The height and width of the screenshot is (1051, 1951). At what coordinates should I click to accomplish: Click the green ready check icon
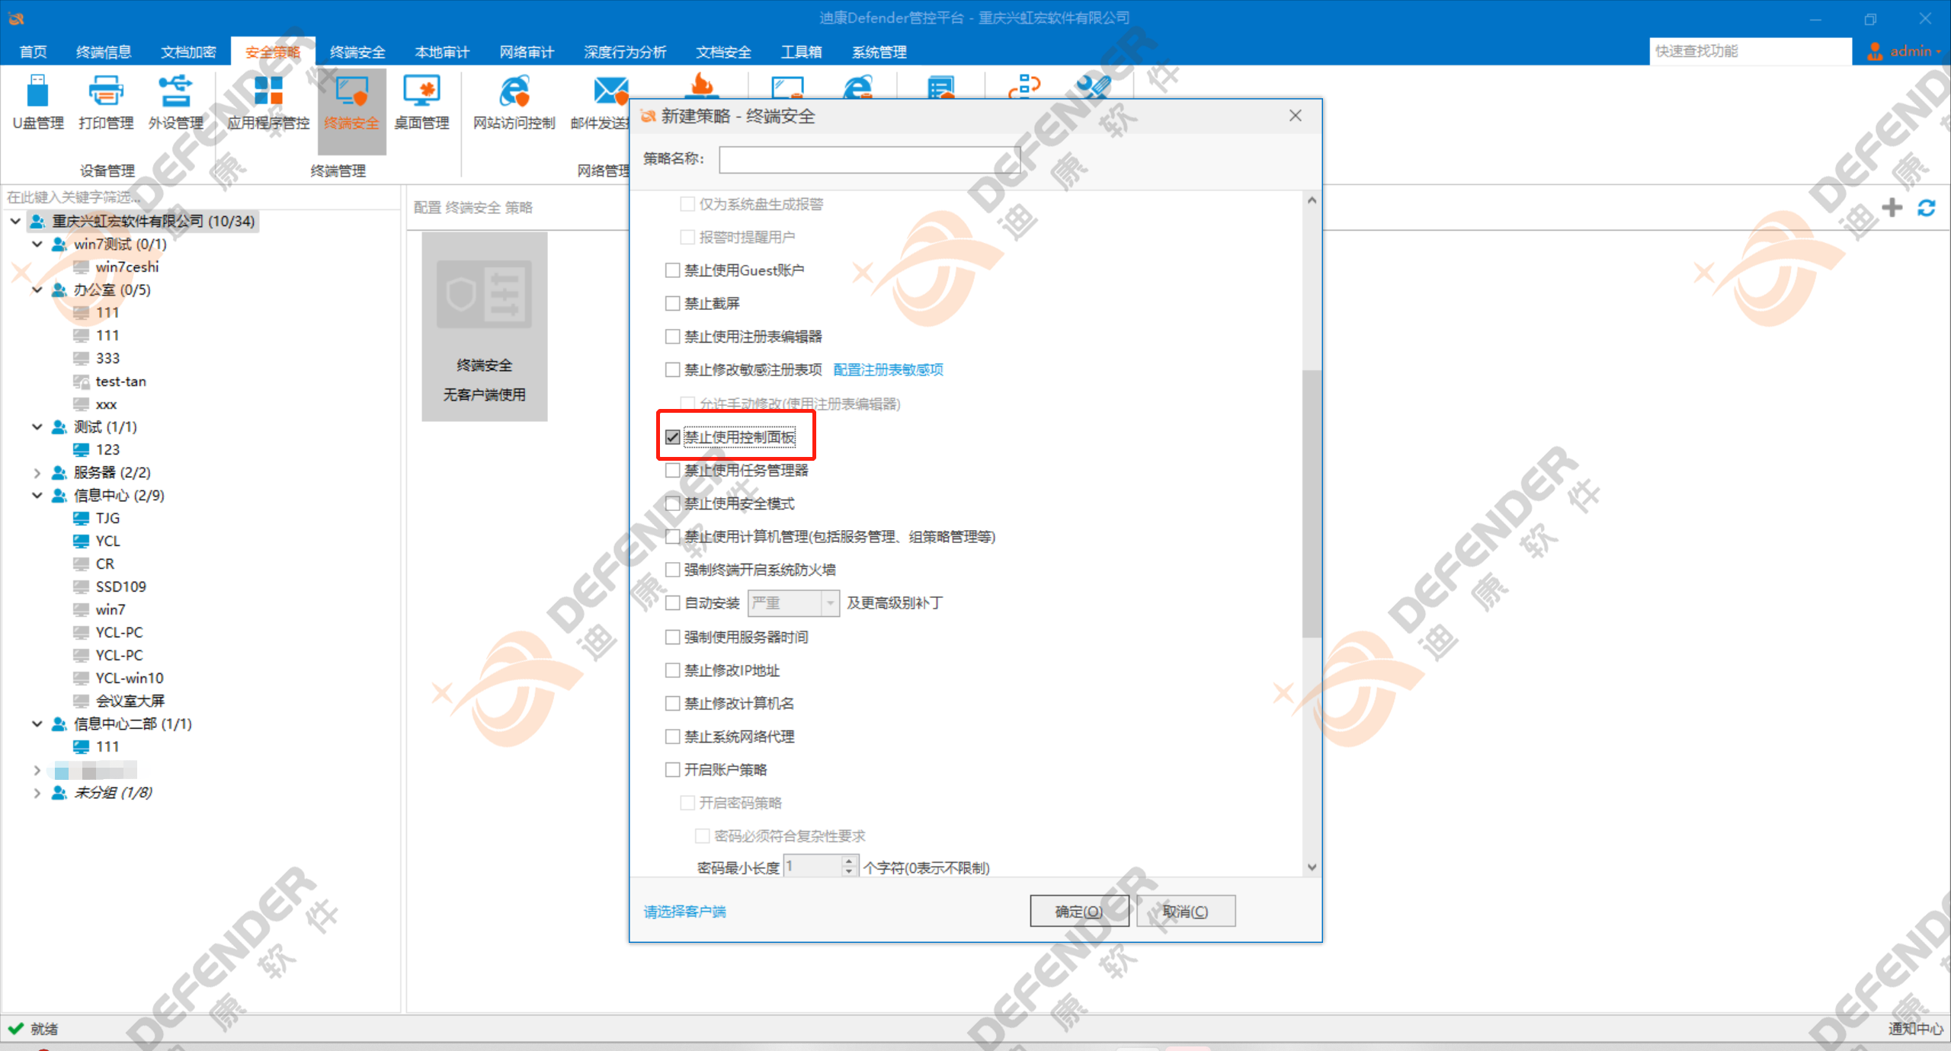pos(16,1028)
